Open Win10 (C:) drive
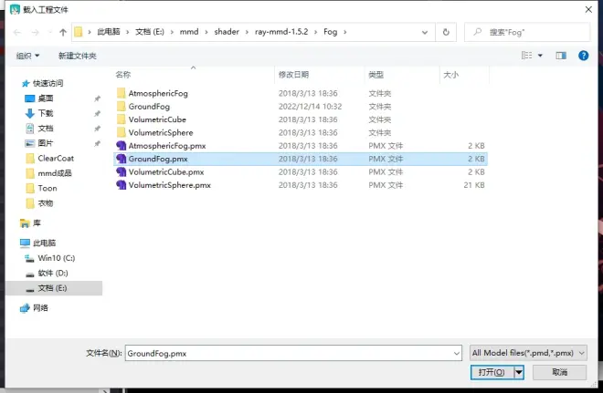The width and height of the screenshot is (603, 393). point(56,258)
